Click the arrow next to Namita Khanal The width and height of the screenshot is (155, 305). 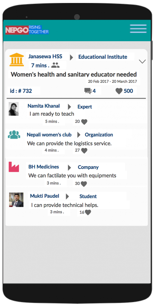(x=69, y=107)
